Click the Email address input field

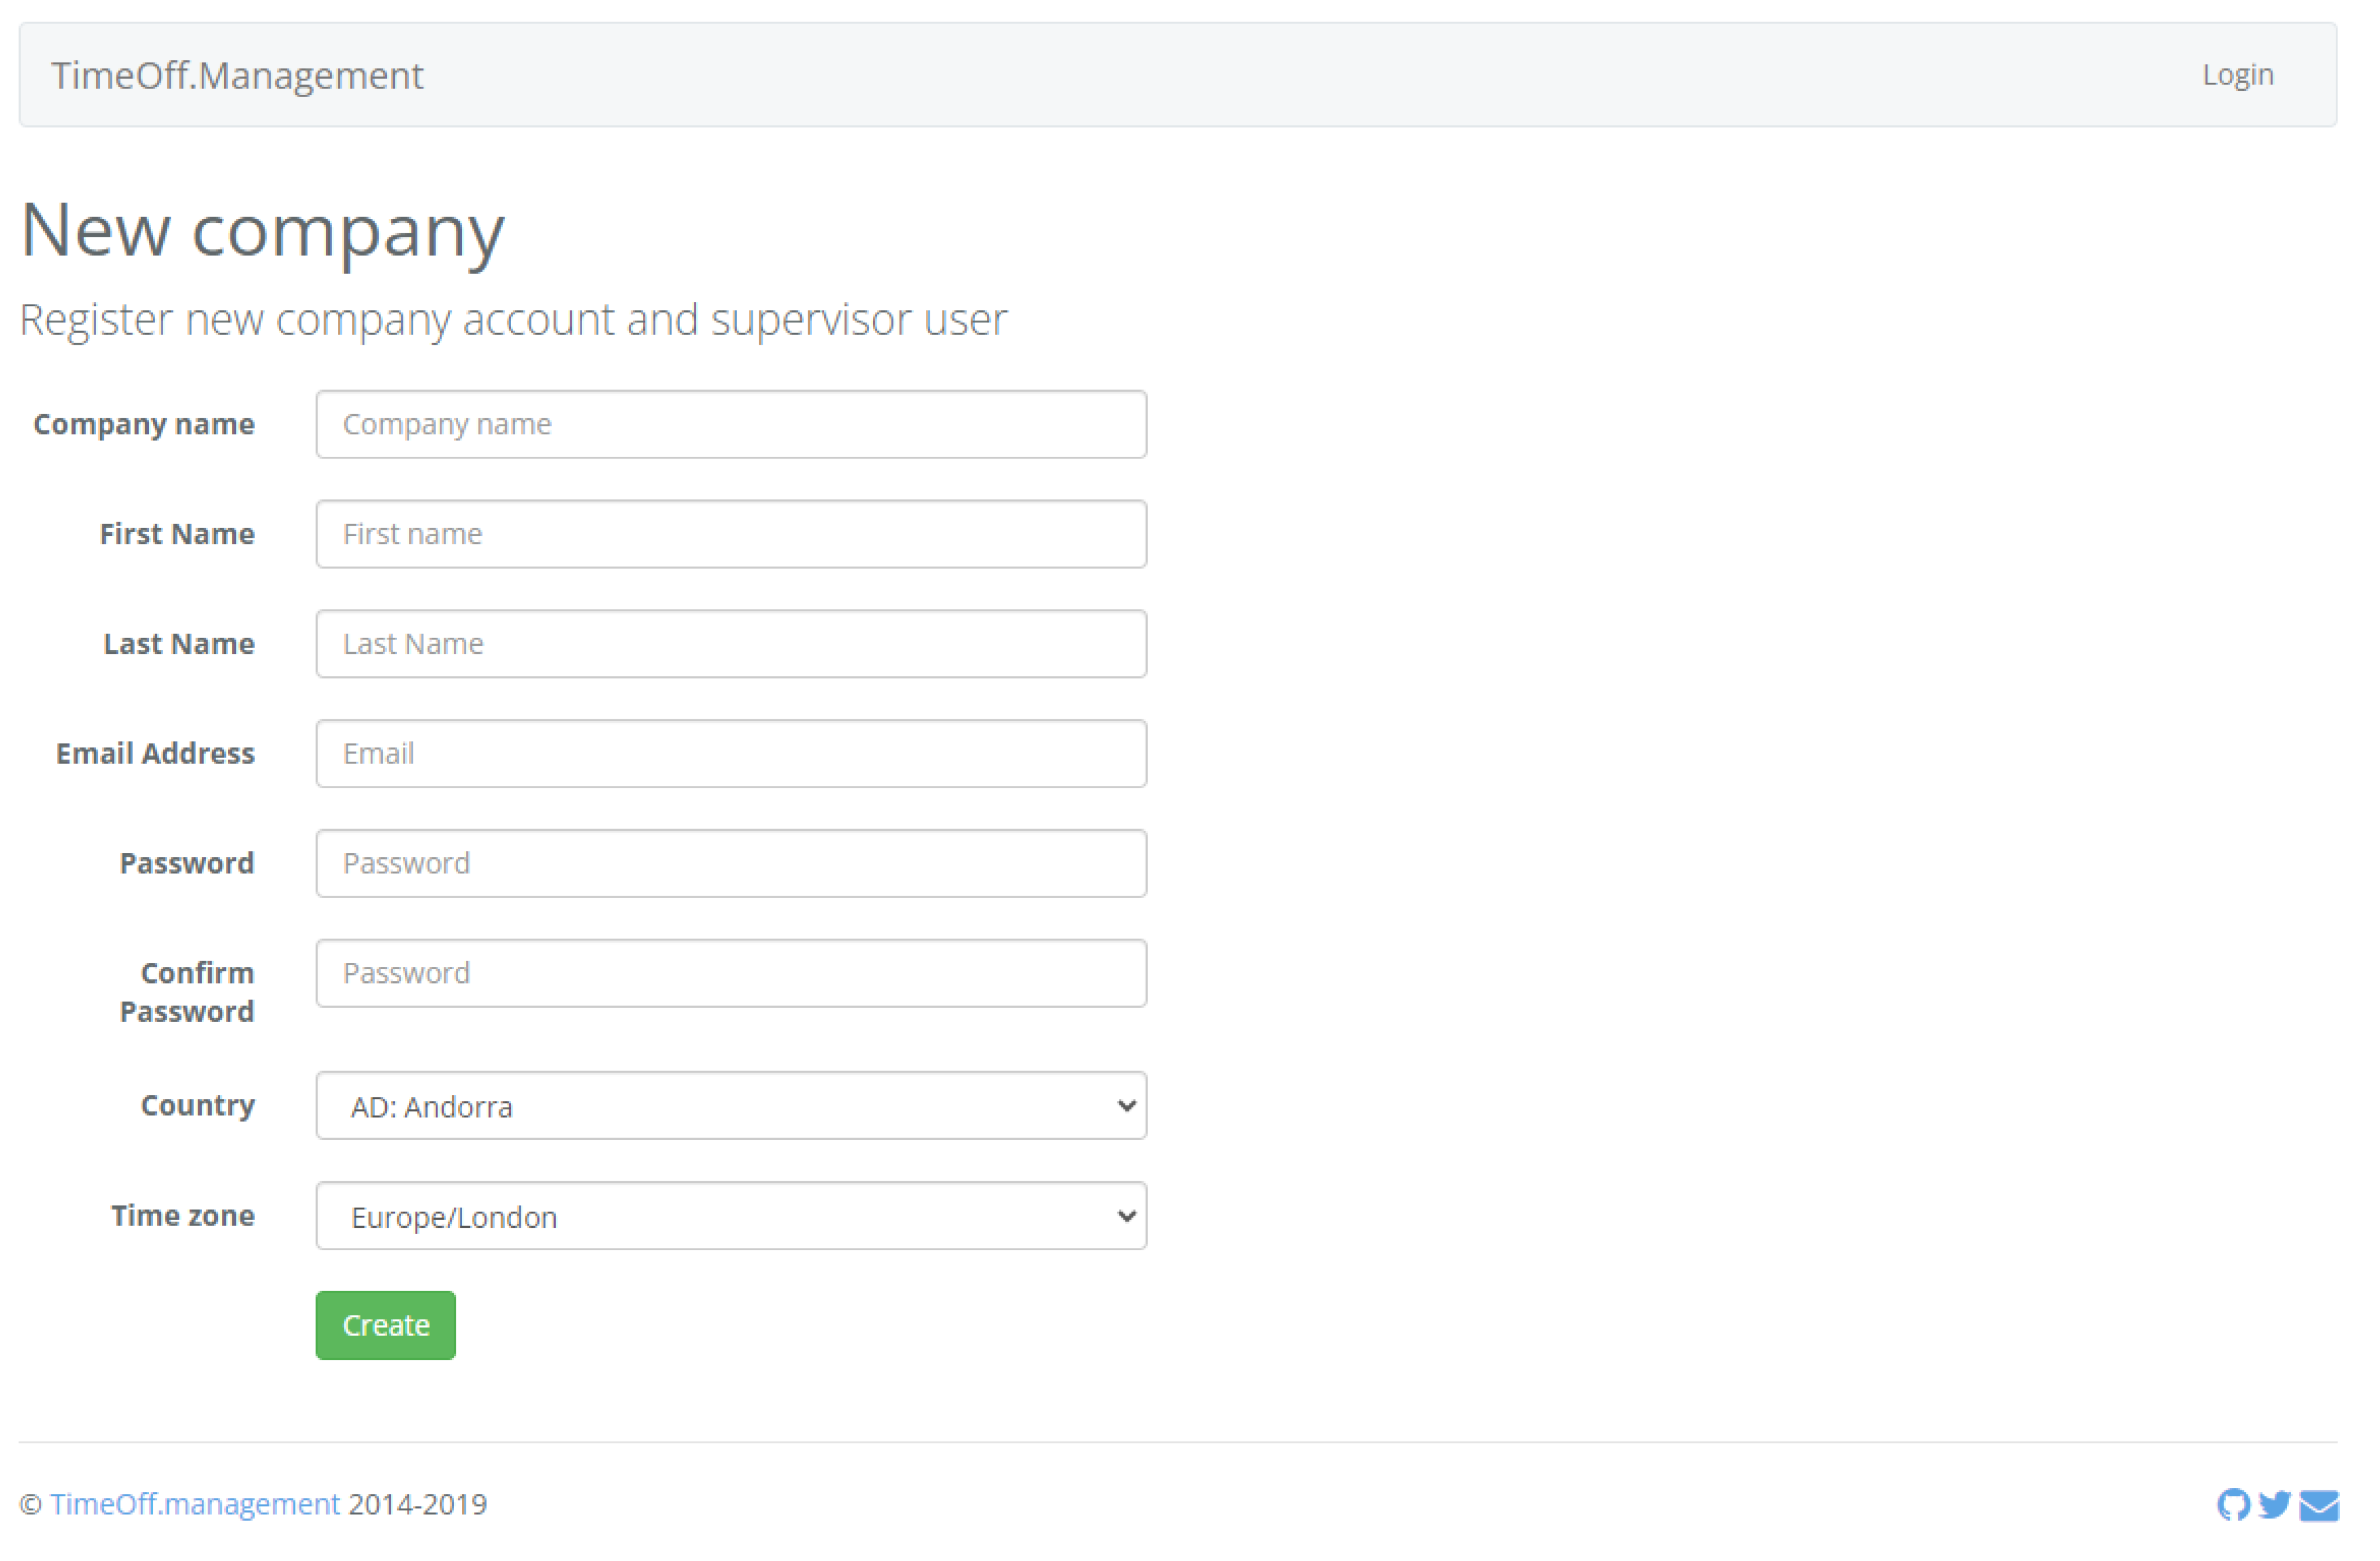(730, 754)
